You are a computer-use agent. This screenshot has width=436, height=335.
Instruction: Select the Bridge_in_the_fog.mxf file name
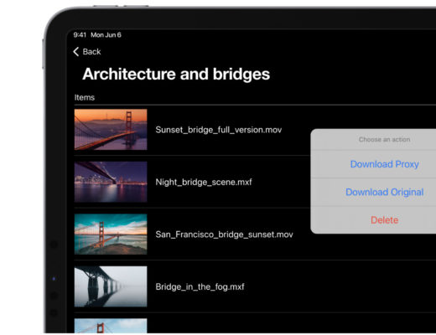pyautogui.click(x=200, y=286)
